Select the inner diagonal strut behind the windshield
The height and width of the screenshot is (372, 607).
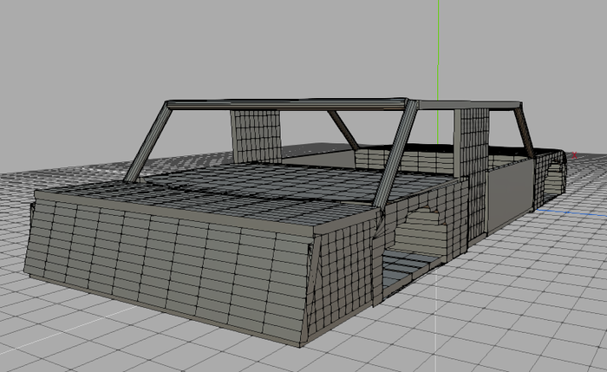tap(343, 128)
